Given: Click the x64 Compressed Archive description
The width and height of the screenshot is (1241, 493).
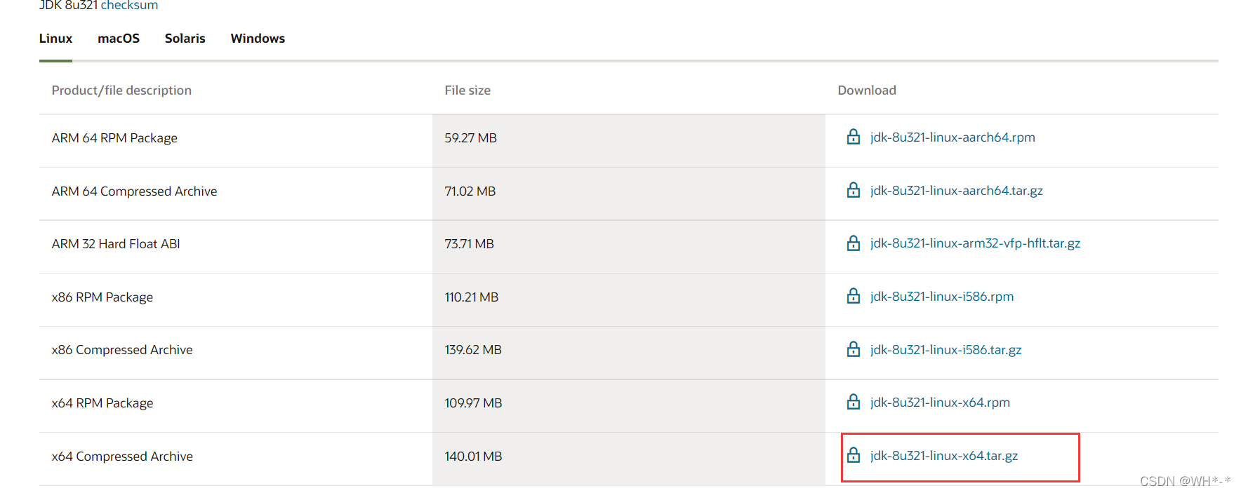Looking at the screenshot, I should click(x=122, y=457).
